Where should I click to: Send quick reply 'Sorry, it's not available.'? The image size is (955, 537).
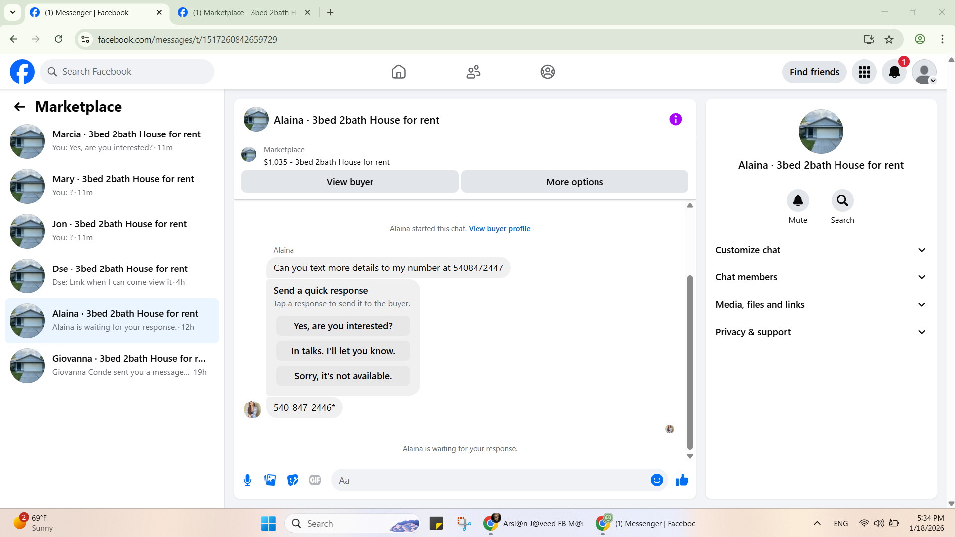(343, 376)
